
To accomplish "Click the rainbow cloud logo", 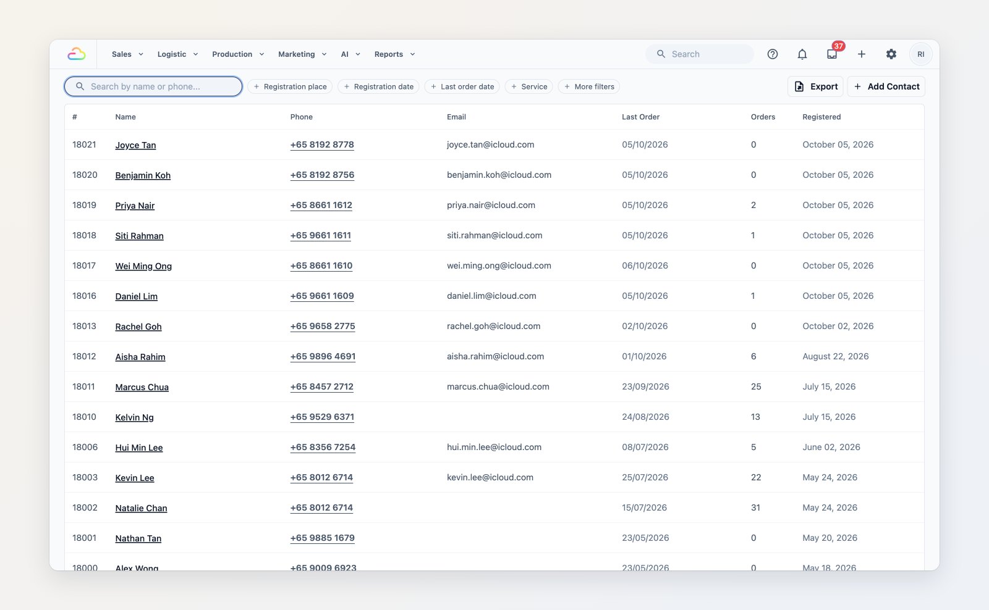I will [x=77, y=54].
